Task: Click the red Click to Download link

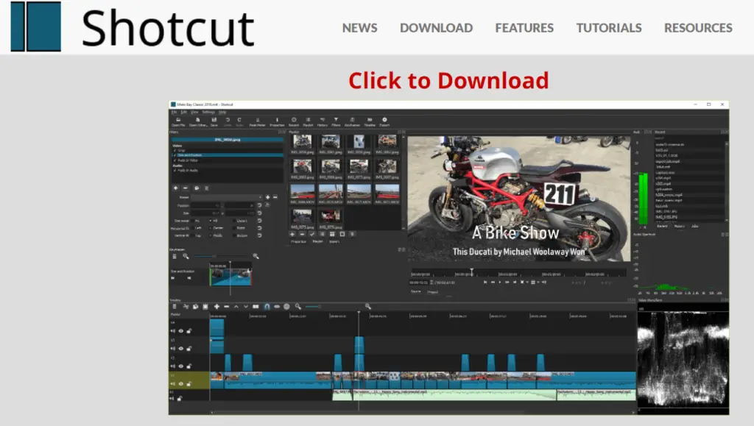Action: (448, 80)
